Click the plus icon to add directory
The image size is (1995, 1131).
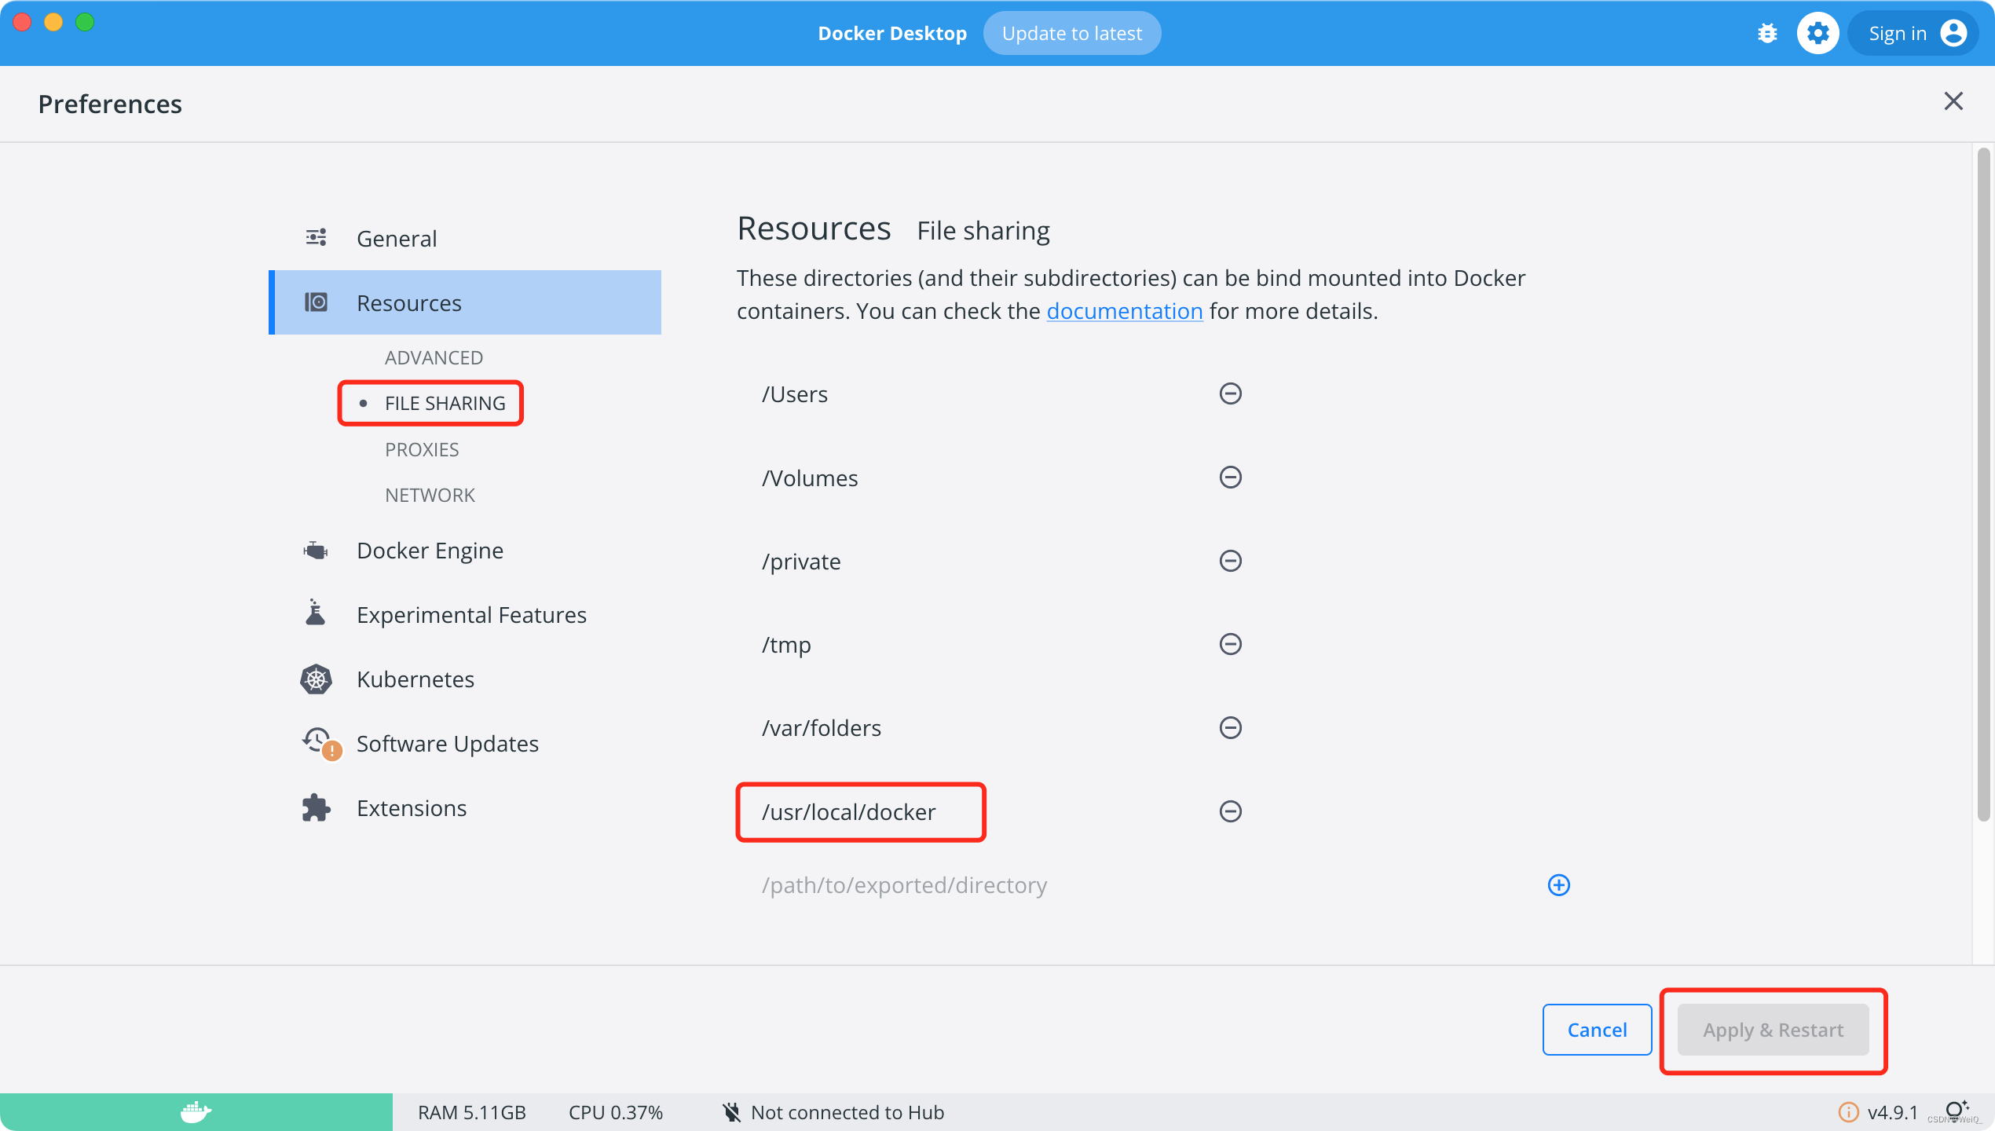pyautogui.click(x=1558, y=885)
